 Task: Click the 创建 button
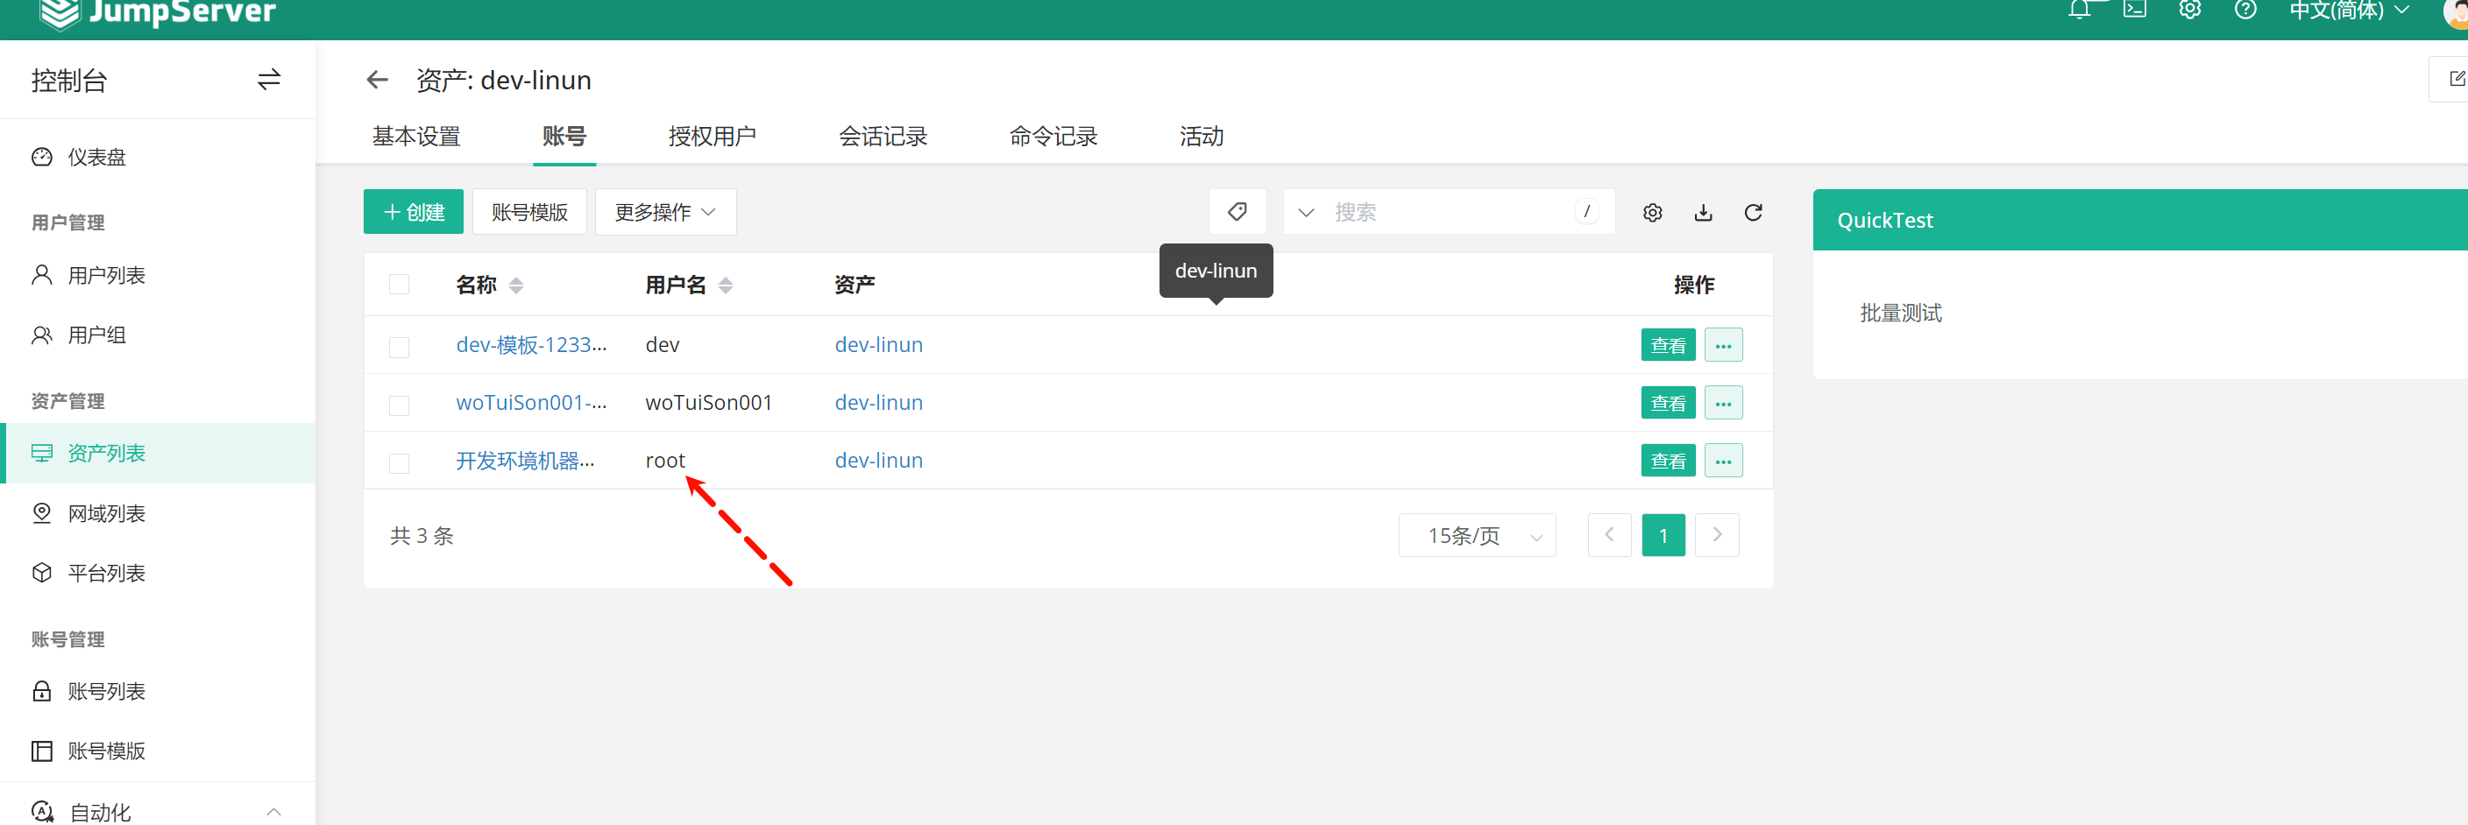pos(413,213)
